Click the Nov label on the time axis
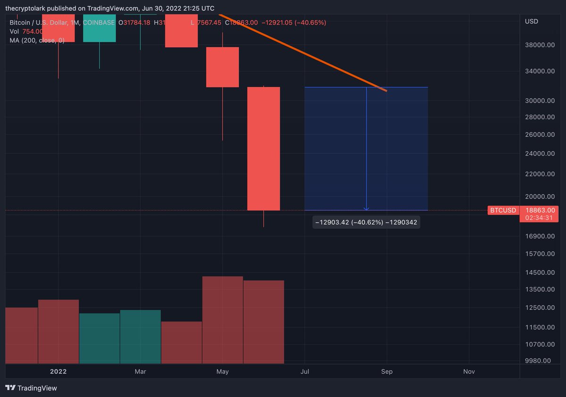Screen dimensions: 566x397 pos(469,372)
